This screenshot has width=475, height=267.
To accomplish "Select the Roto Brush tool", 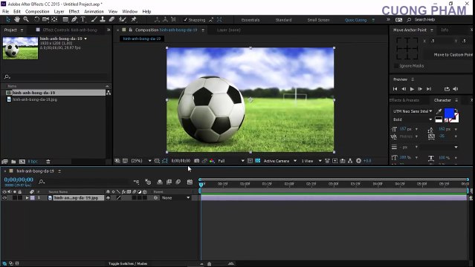I will click(122, 19).
